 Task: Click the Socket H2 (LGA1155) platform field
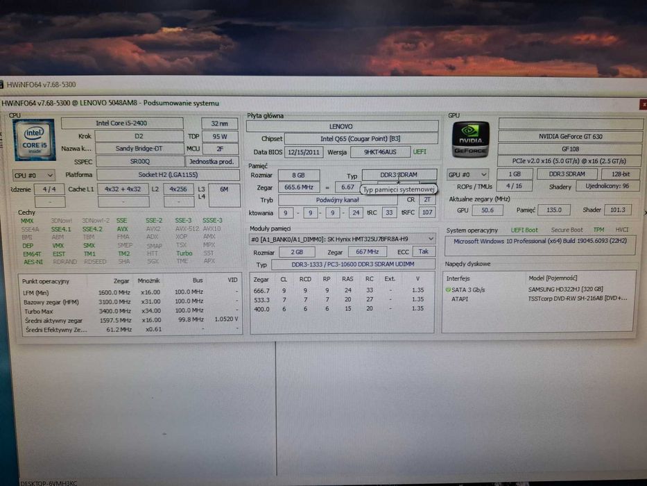click(168, 175)
